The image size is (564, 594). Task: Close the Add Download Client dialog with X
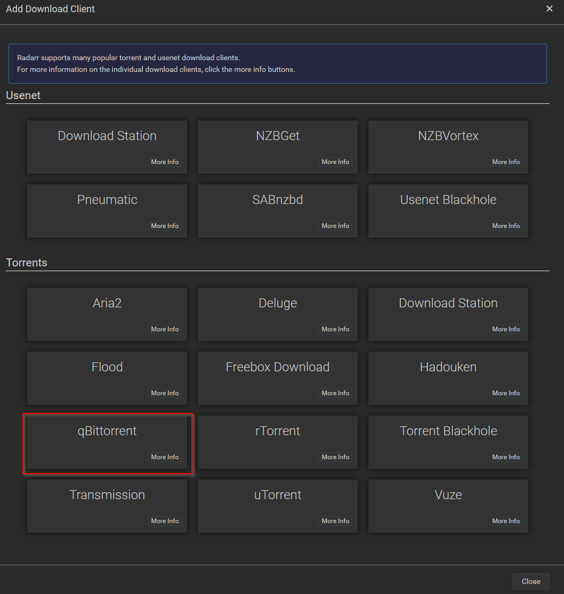point(549,9)
